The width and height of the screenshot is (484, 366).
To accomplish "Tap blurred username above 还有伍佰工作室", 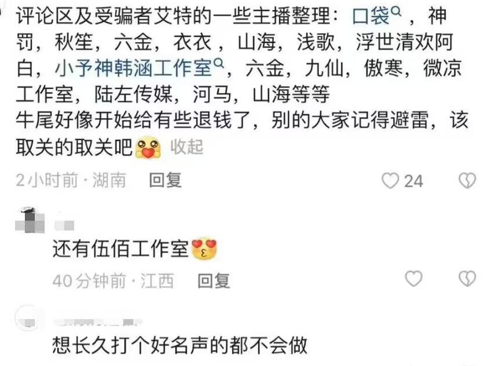I will (x=64, y=225).
